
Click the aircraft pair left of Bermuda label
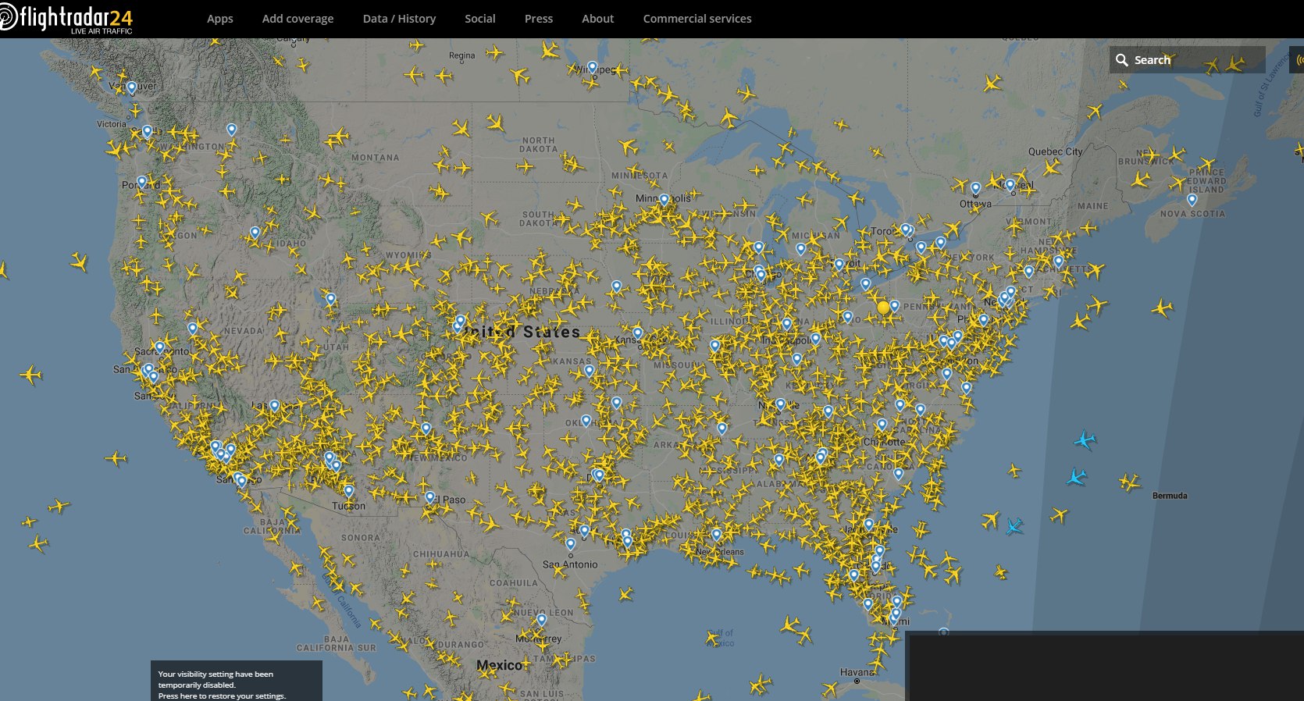point(1129,482)
